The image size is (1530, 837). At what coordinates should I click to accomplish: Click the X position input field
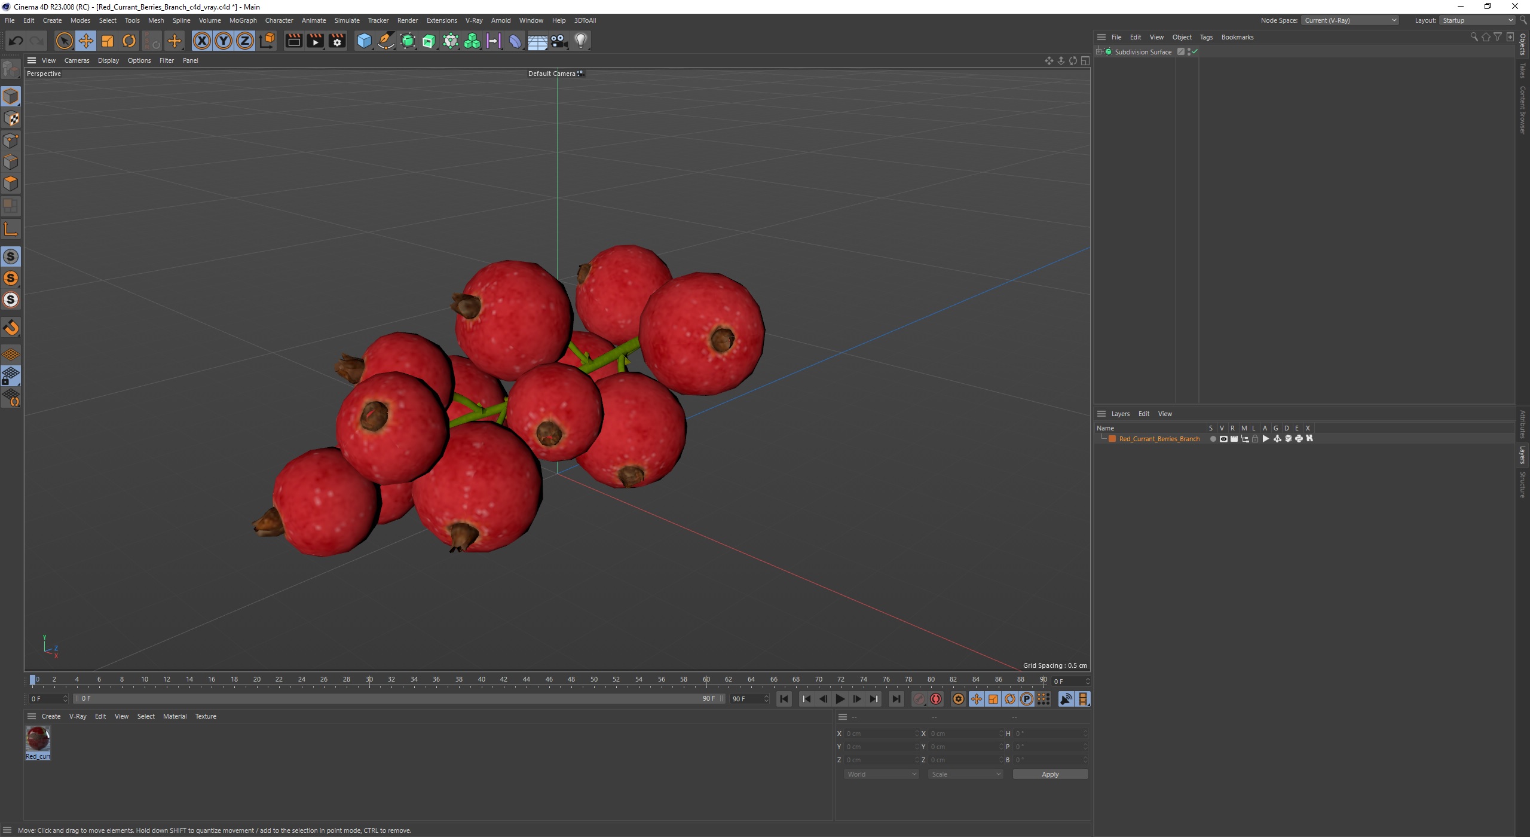pyautogui.click(x=881, y=734)
